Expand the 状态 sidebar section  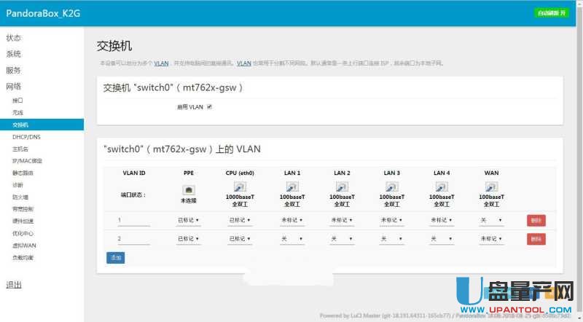(13, 37)
